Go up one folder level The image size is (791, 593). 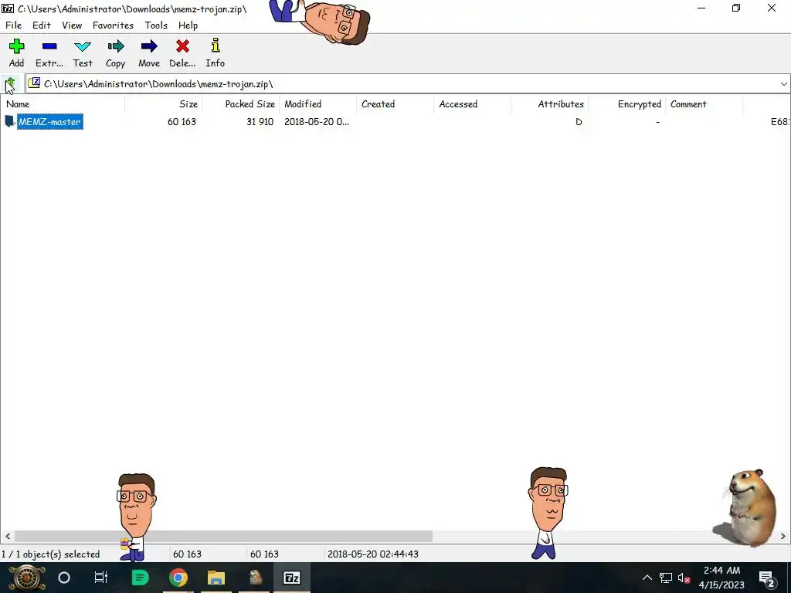(x=11, y=83)
